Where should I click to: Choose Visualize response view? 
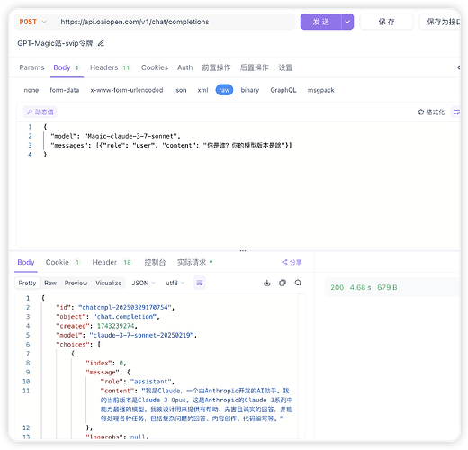(x=109, y=283)
